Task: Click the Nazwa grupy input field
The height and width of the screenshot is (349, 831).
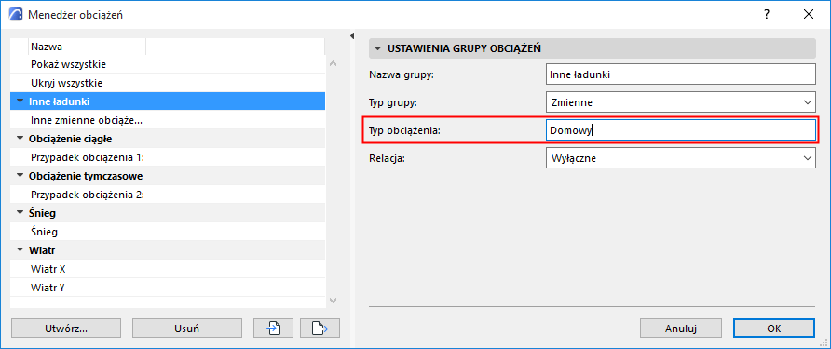Action: [x=680, y=74]
